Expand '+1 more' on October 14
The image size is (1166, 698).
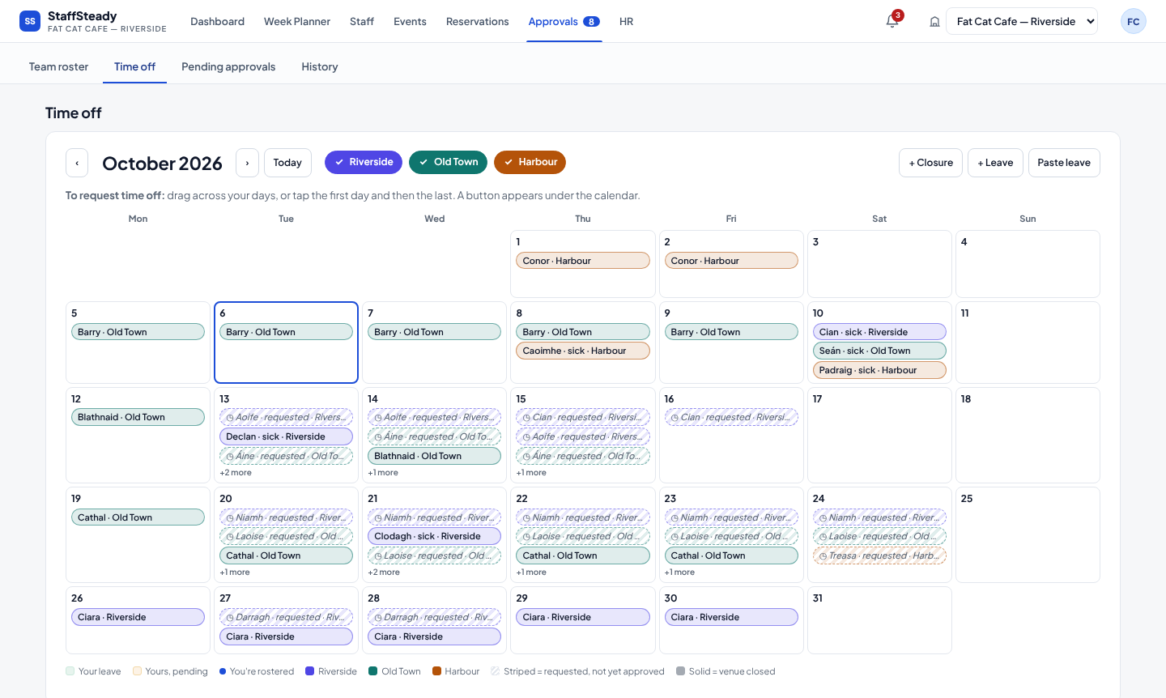click(383, 473)
